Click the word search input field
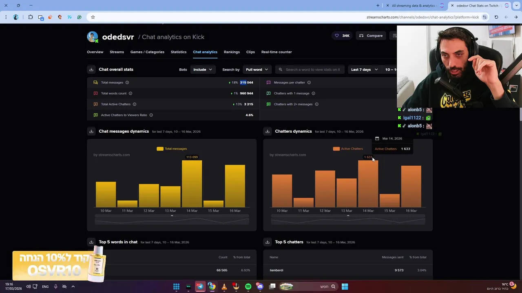This screenshot has height=293, width=522. [310, 70]
